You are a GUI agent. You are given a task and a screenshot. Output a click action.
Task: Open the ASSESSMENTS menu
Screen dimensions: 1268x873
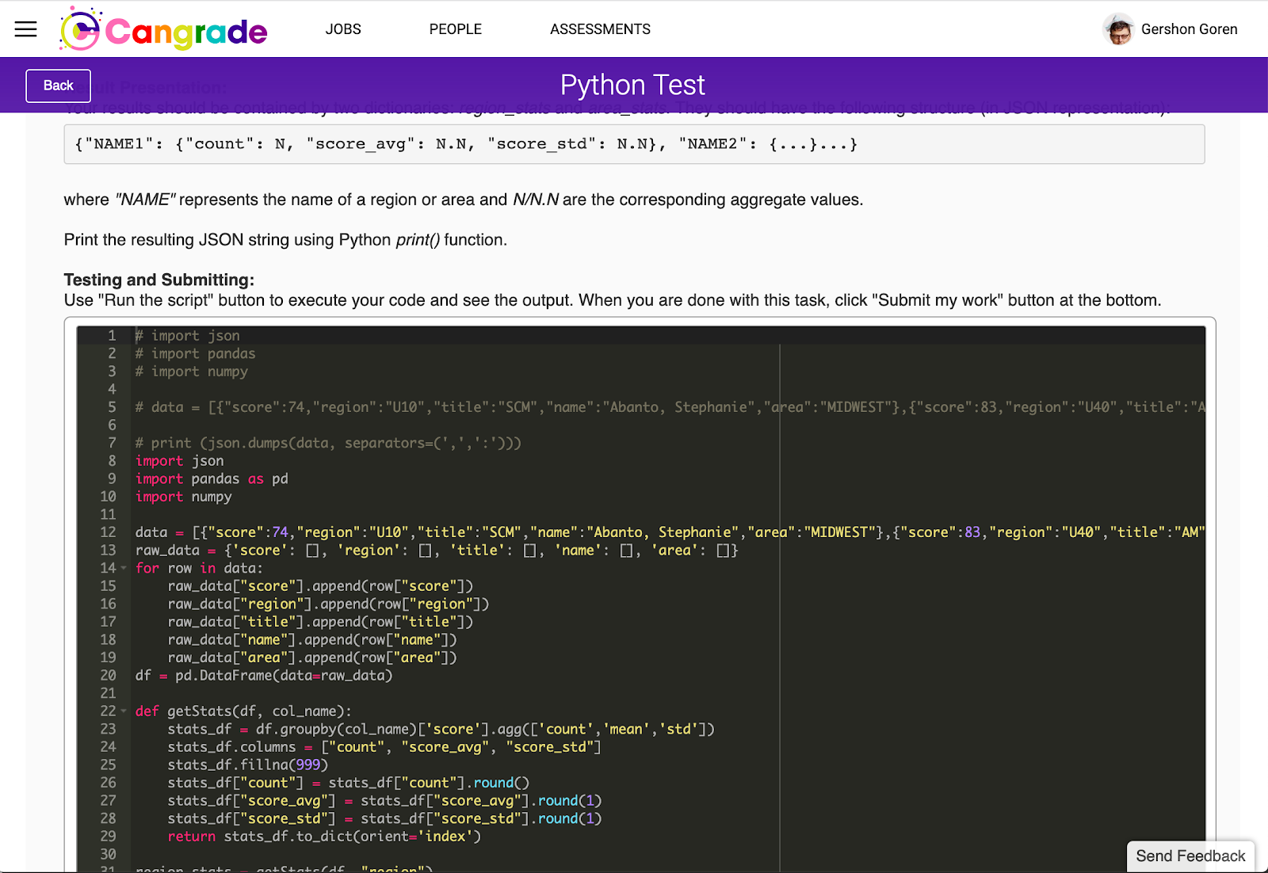(x=600, y=29)
